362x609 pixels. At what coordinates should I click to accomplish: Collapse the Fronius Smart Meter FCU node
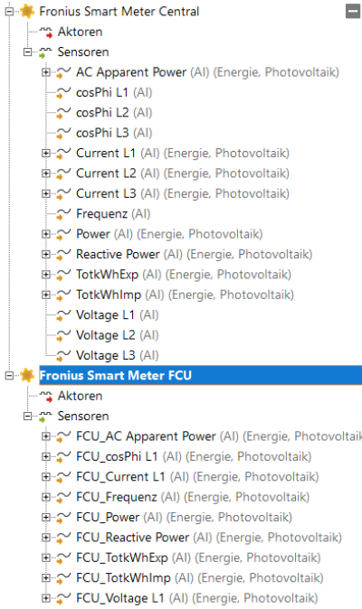(9, 376)
